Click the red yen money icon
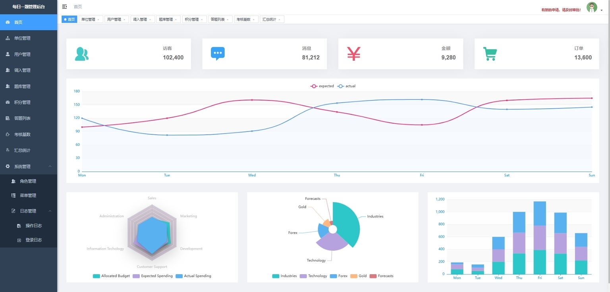Screen dimensions: 610x292 coord(353,54)
